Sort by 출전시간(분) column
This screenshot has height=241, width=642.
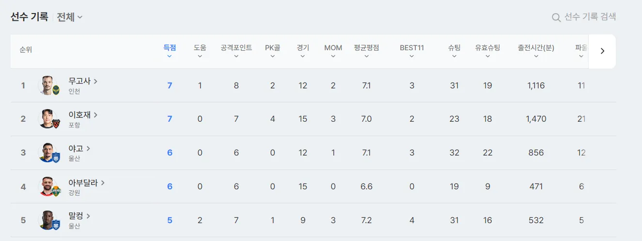[536, 51]
